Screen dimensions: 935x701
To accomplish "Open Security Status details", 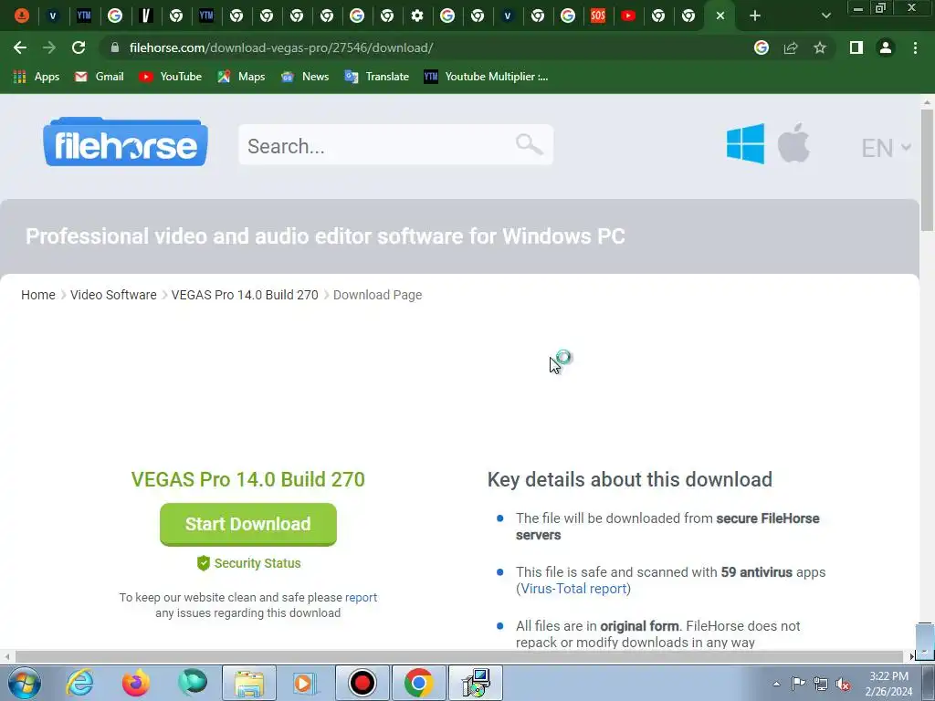I will 257,563.
